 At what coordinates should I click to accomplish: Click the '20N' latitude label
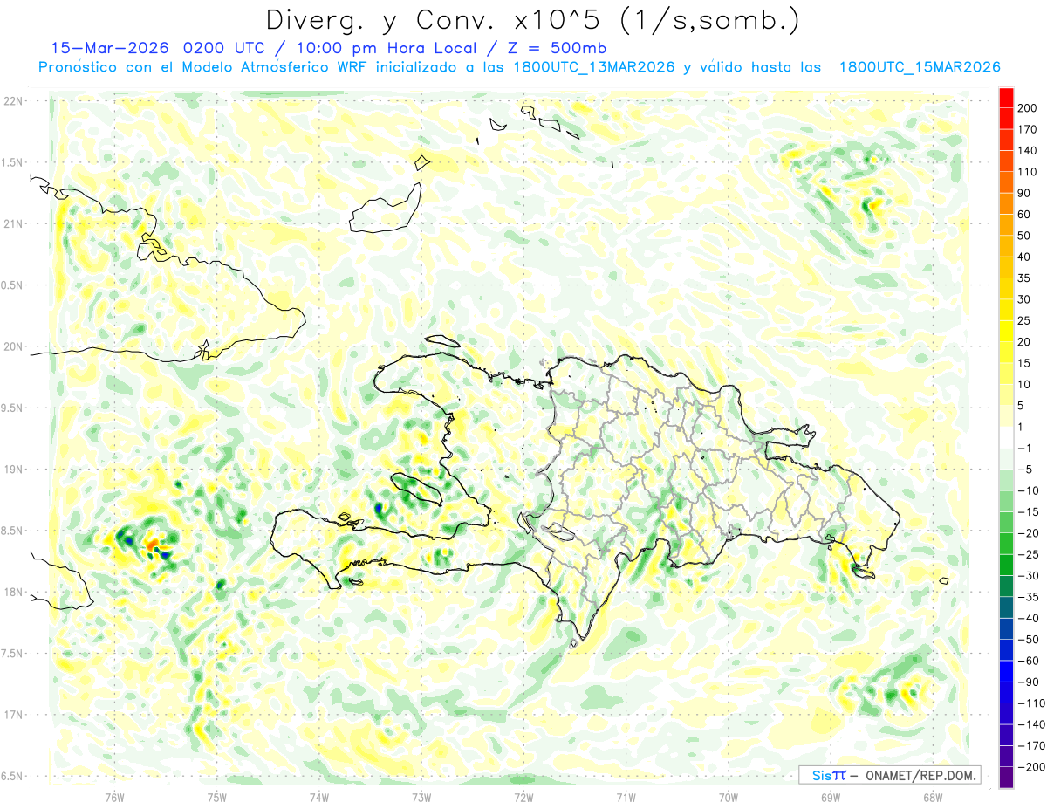click(x=12, y=346)
